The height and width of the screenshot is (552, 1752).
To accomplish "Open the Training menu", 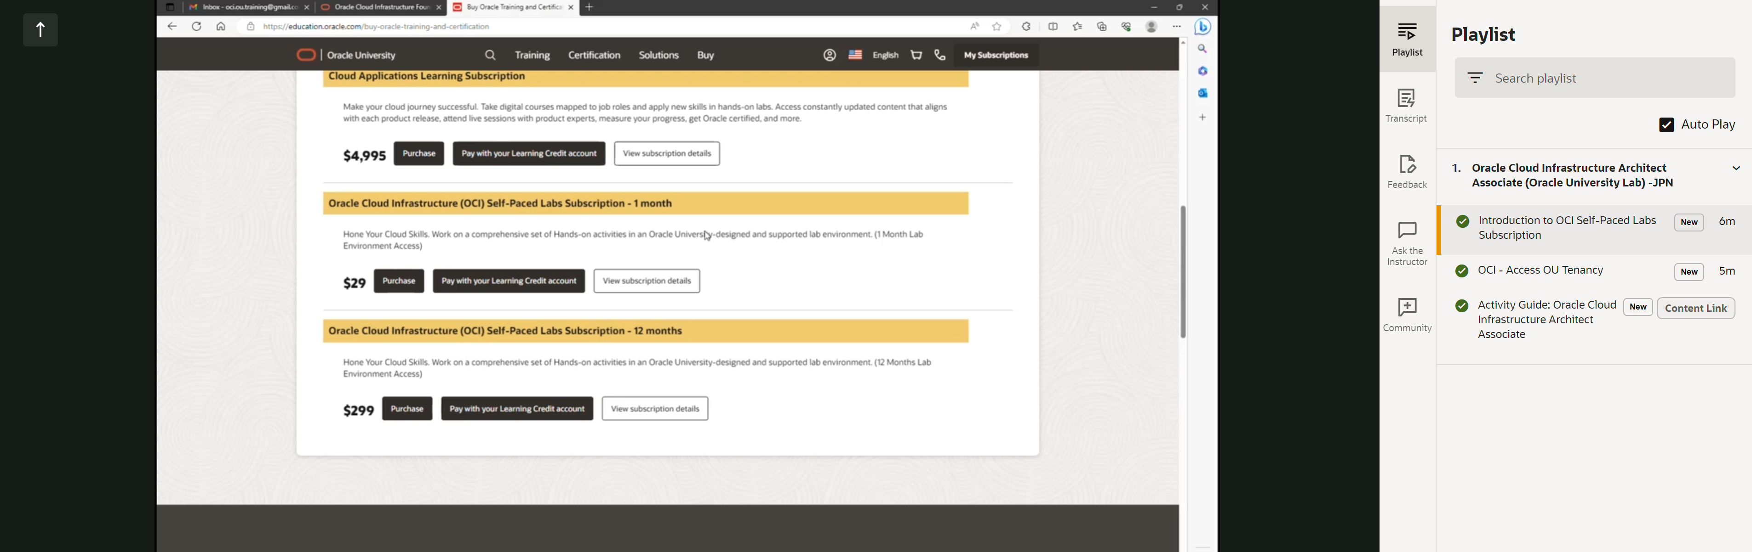I will 532,55.
